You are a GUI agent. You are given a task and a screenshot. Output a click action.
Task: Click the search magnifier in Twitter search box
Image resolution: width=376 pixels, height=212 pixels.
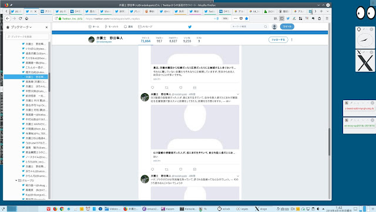(x=266, y=26)
